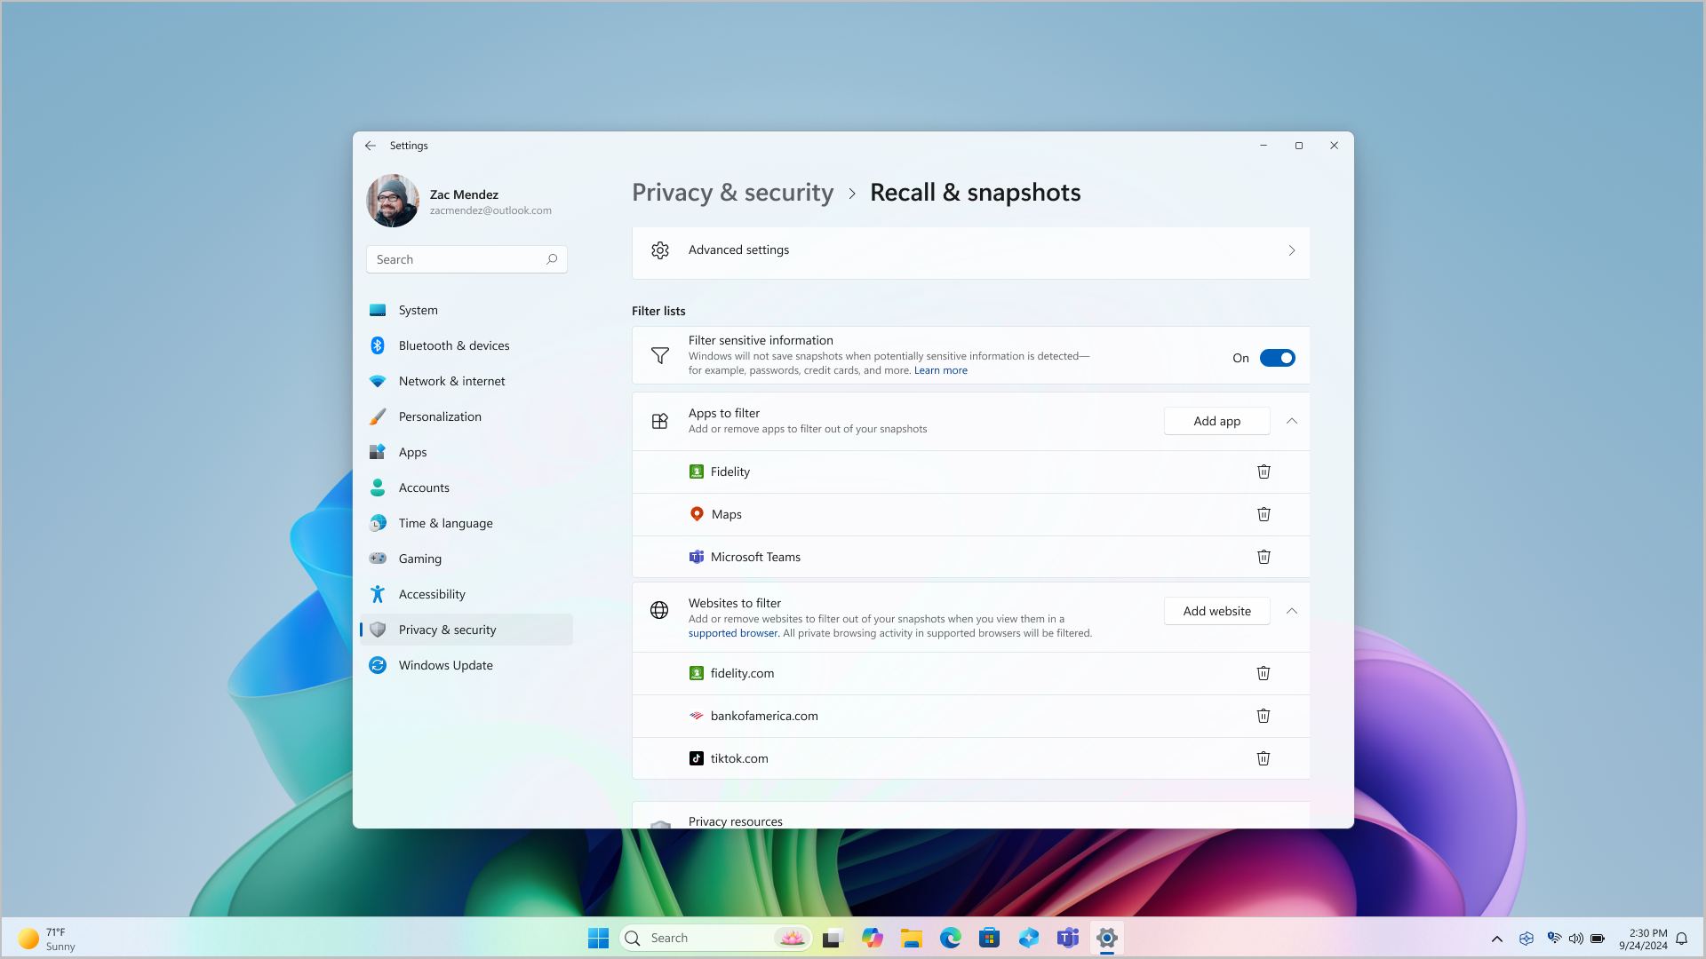Click the filter sensitive information icon
This screenshot has width=1706, height=959.
pos(659,355)
